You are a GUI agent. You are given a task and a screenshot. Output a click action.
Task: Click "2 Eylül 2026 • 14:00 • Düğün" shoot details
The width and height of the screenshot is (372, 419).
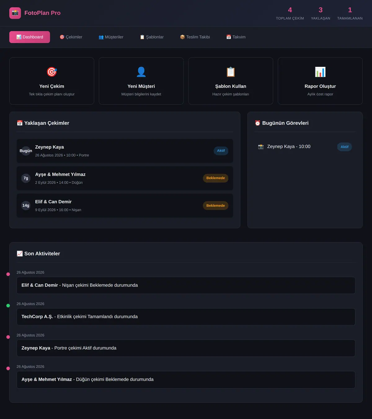[59, 182]
